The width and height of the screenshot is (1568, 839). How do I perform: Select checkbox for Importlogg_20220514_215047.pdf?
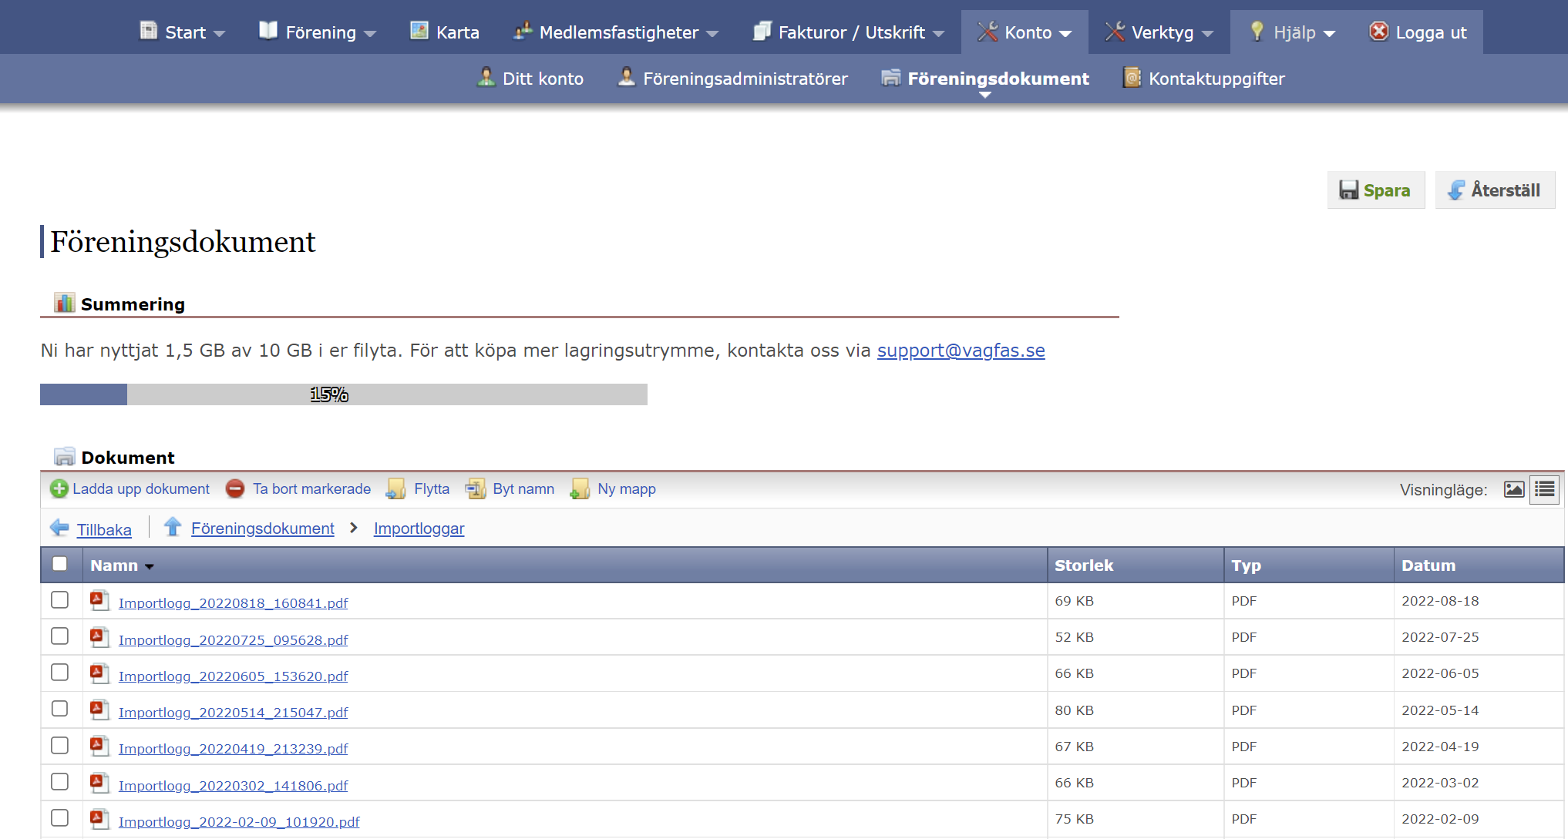point(59,709)
